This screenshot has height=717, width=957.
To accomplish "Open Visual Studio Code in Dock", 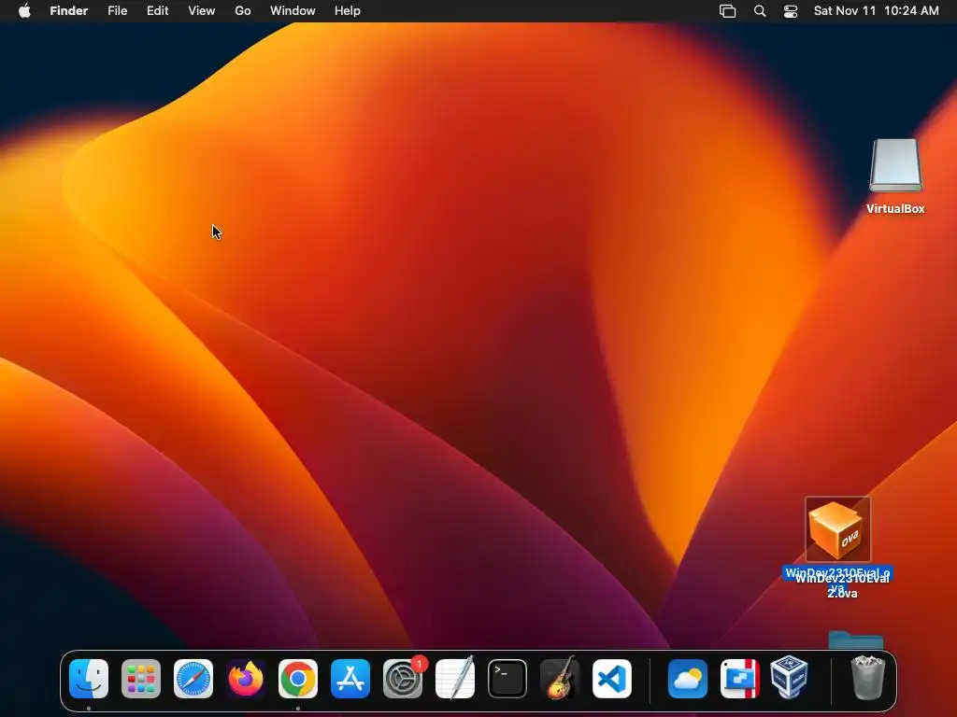I will 612,679.
